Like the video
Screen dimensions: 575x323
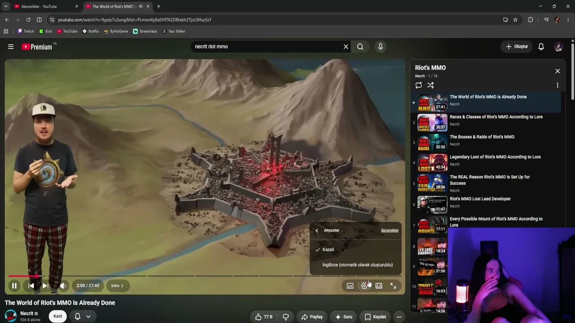tap(264, 317)
